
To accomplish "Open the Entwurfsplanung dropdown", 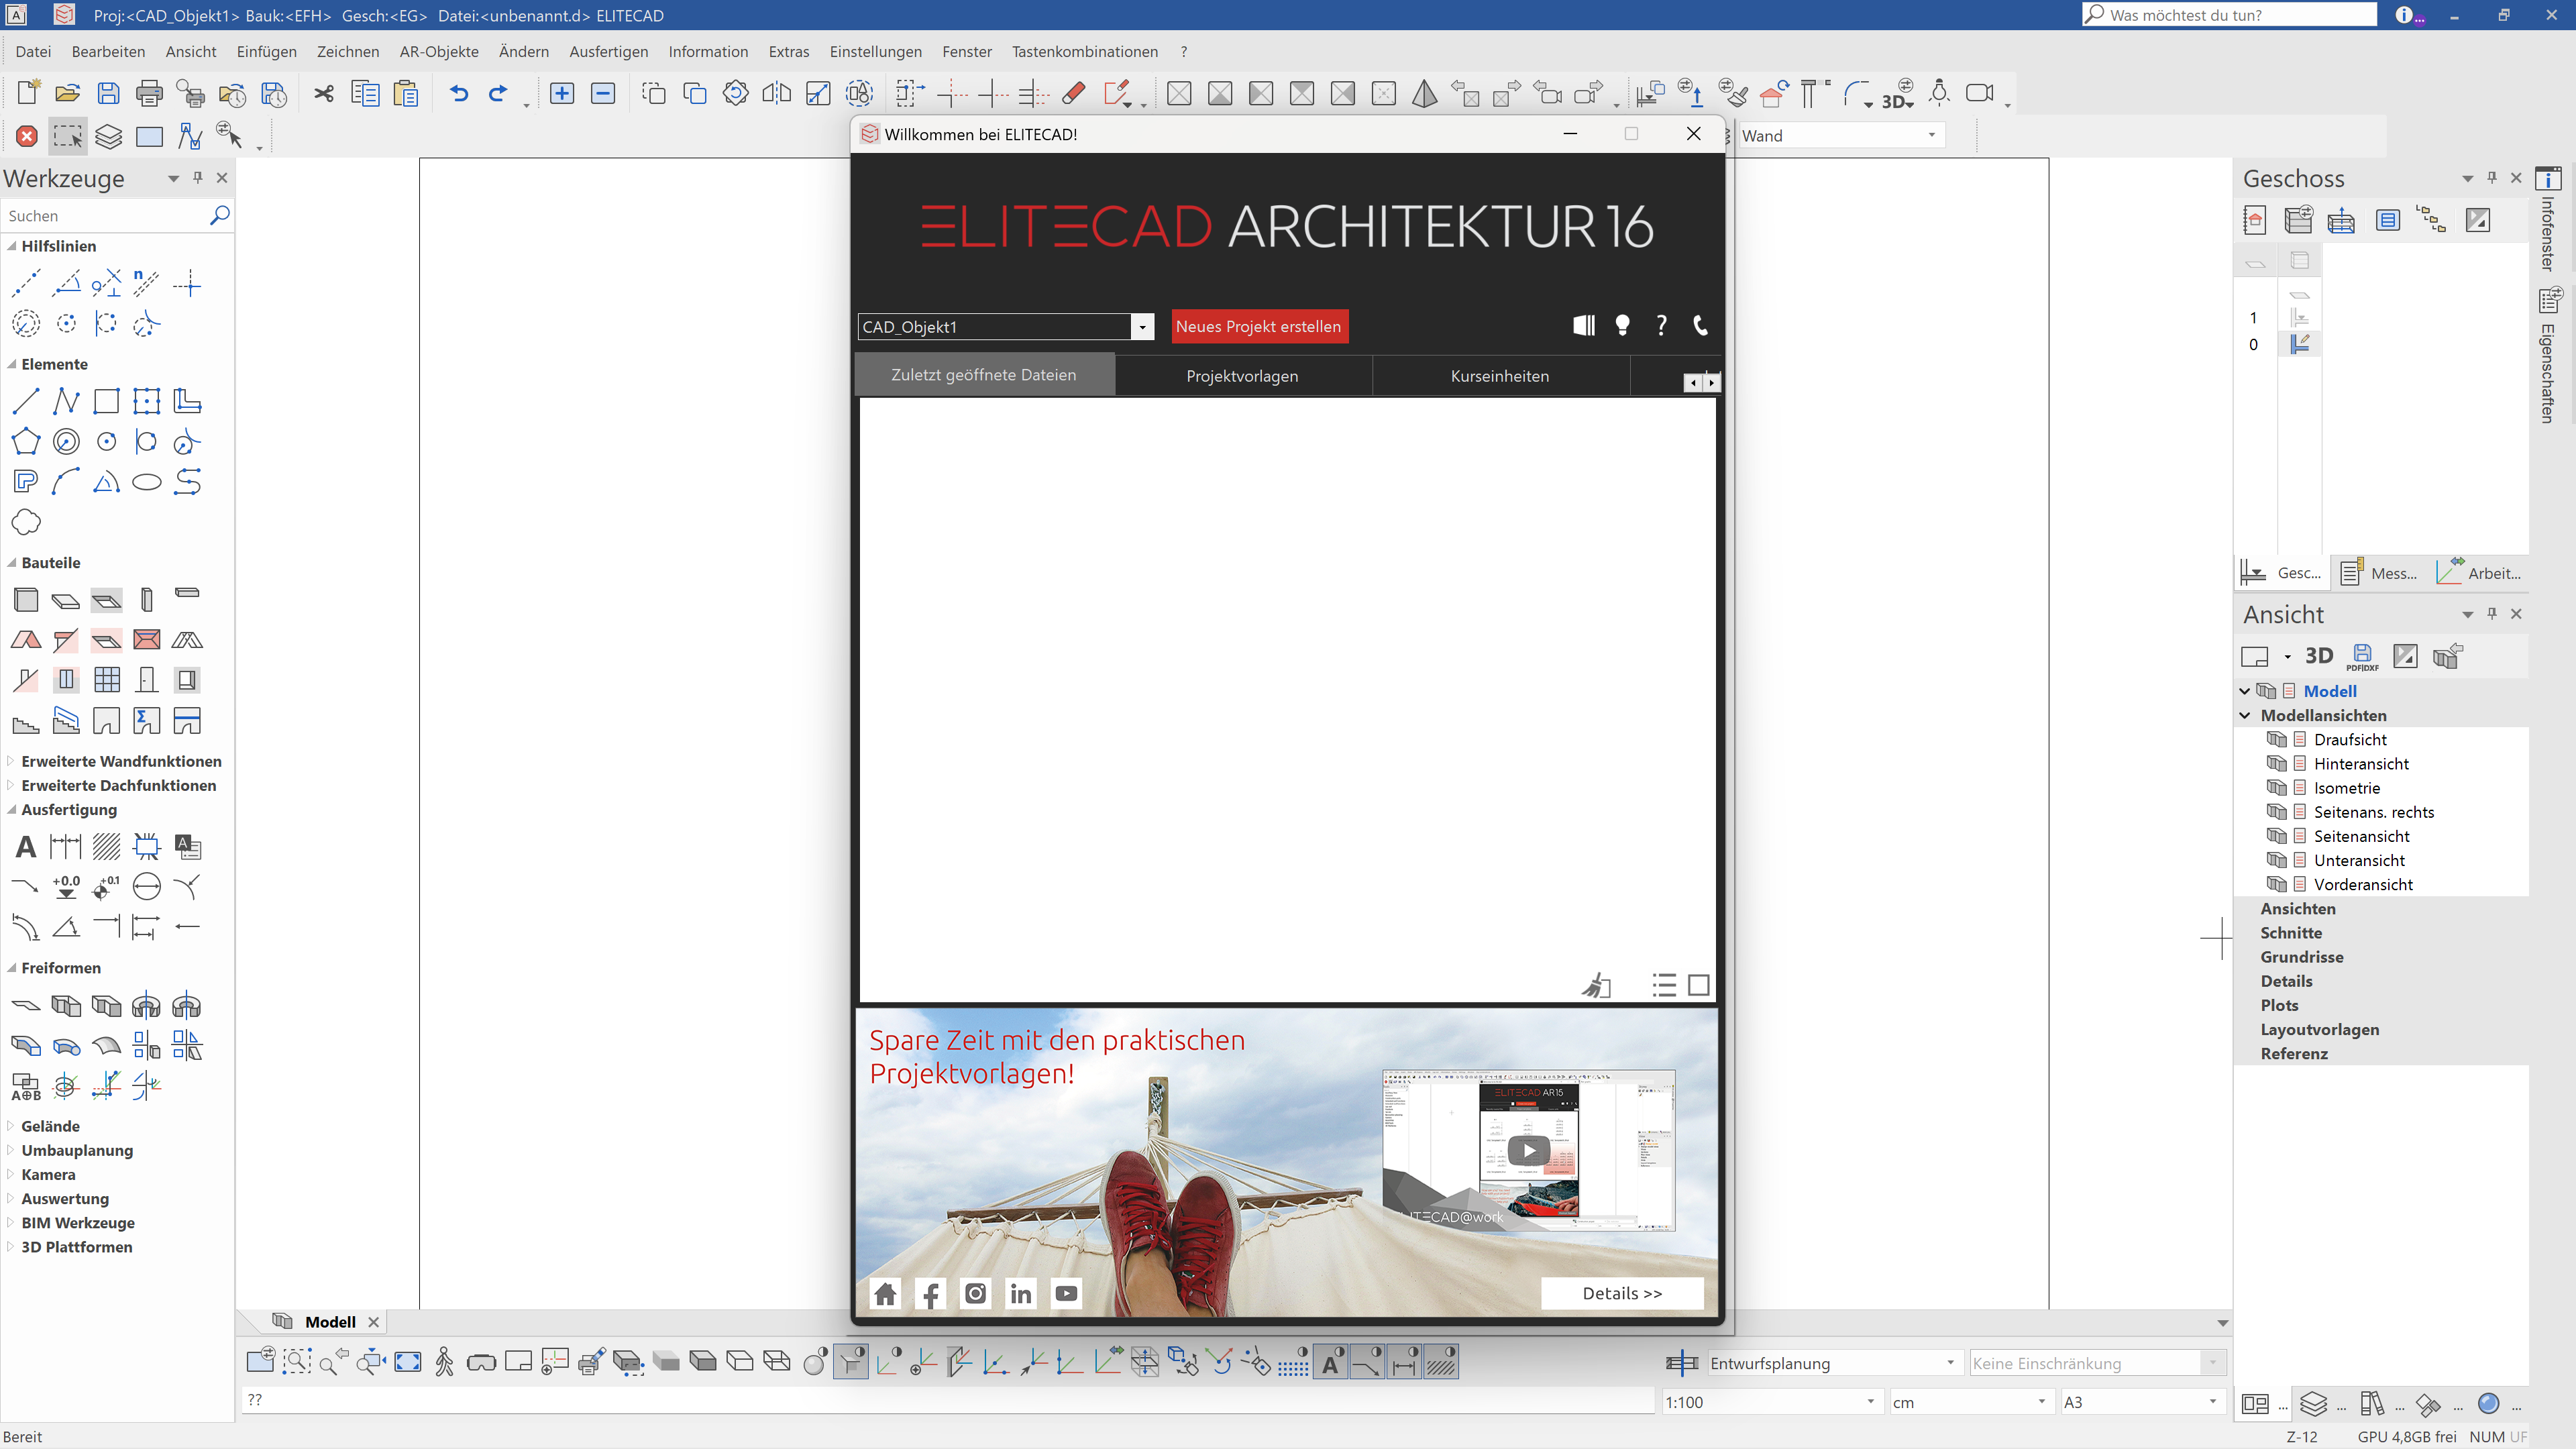I will coord(1950,1362).
